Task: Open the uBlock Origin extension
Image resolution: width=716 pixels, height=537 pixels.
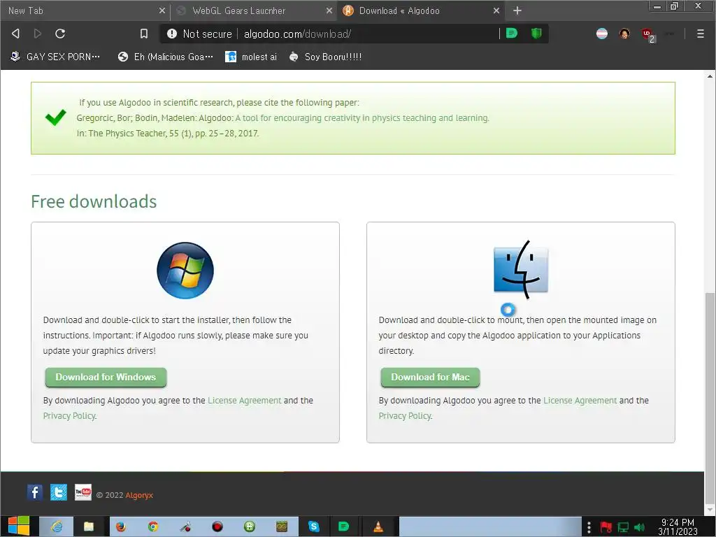Action: (x=647, y=34)
